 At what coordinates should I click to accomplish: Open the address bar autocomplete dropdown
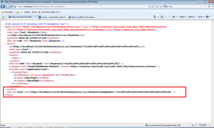149,7
